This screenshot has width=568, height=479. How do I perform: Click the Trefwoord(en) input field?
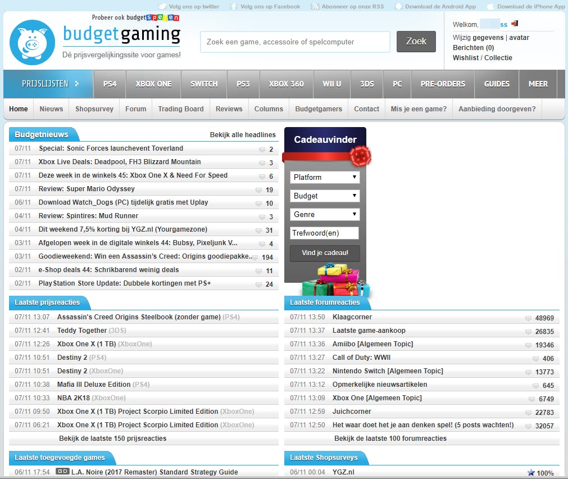point(325,233)
